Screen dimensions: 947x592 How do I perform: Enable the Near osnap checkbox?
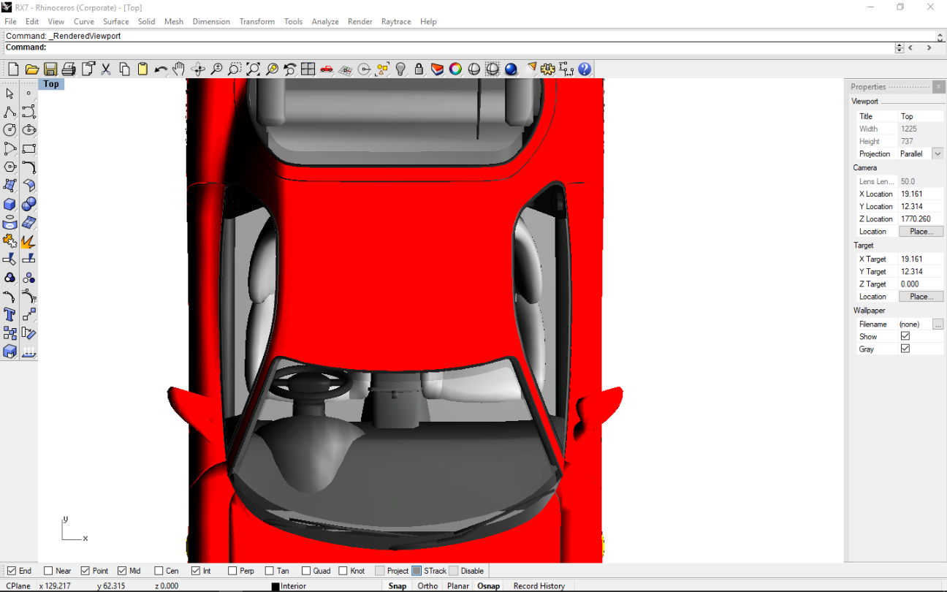[x=49, y=571]
